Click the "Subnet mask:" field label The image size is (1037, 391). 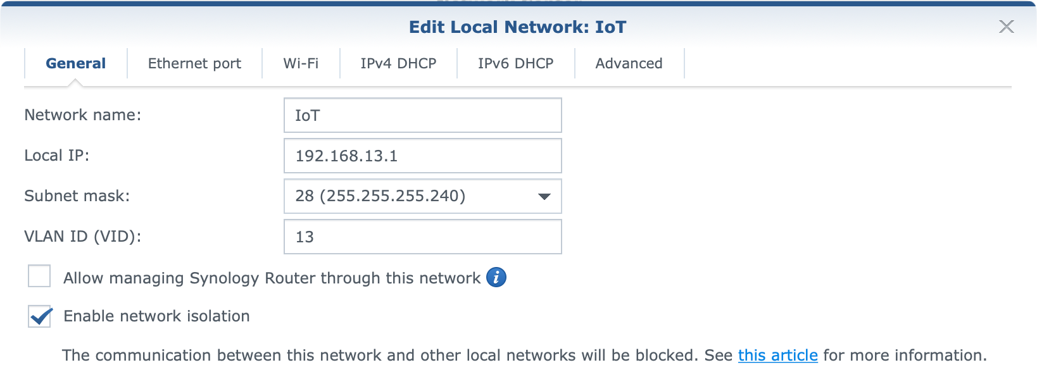click(x=77, y=196)
